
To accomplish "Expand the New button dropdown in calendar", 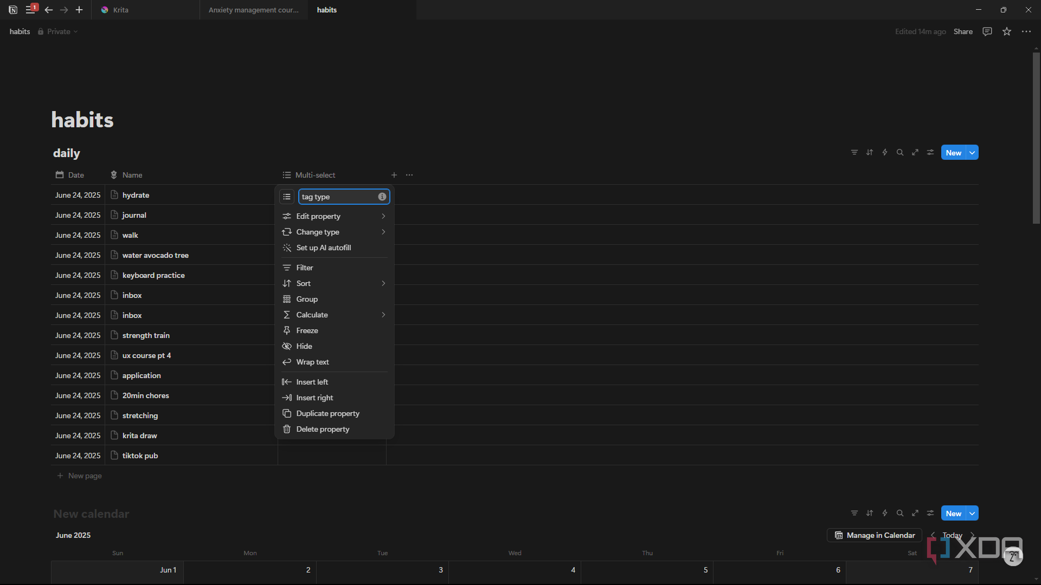I will coord(973,513).
